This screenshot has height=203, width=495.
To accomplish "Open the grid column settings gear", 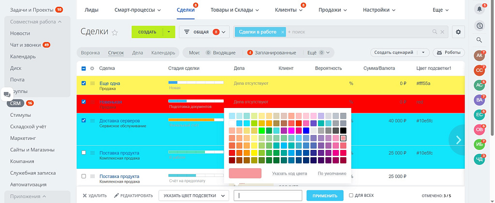I will 92,68.
